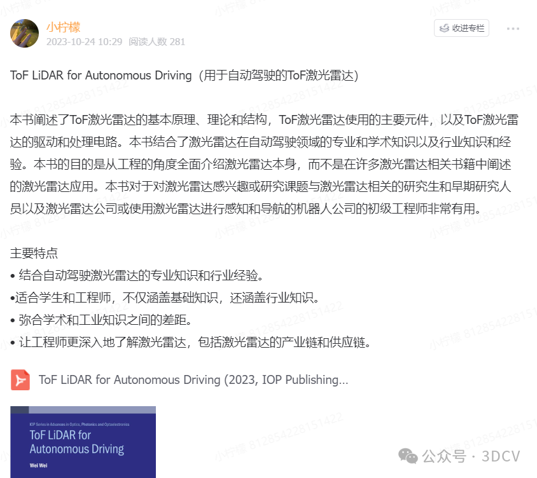Click the 收进专栏 button

click(461, 28)
